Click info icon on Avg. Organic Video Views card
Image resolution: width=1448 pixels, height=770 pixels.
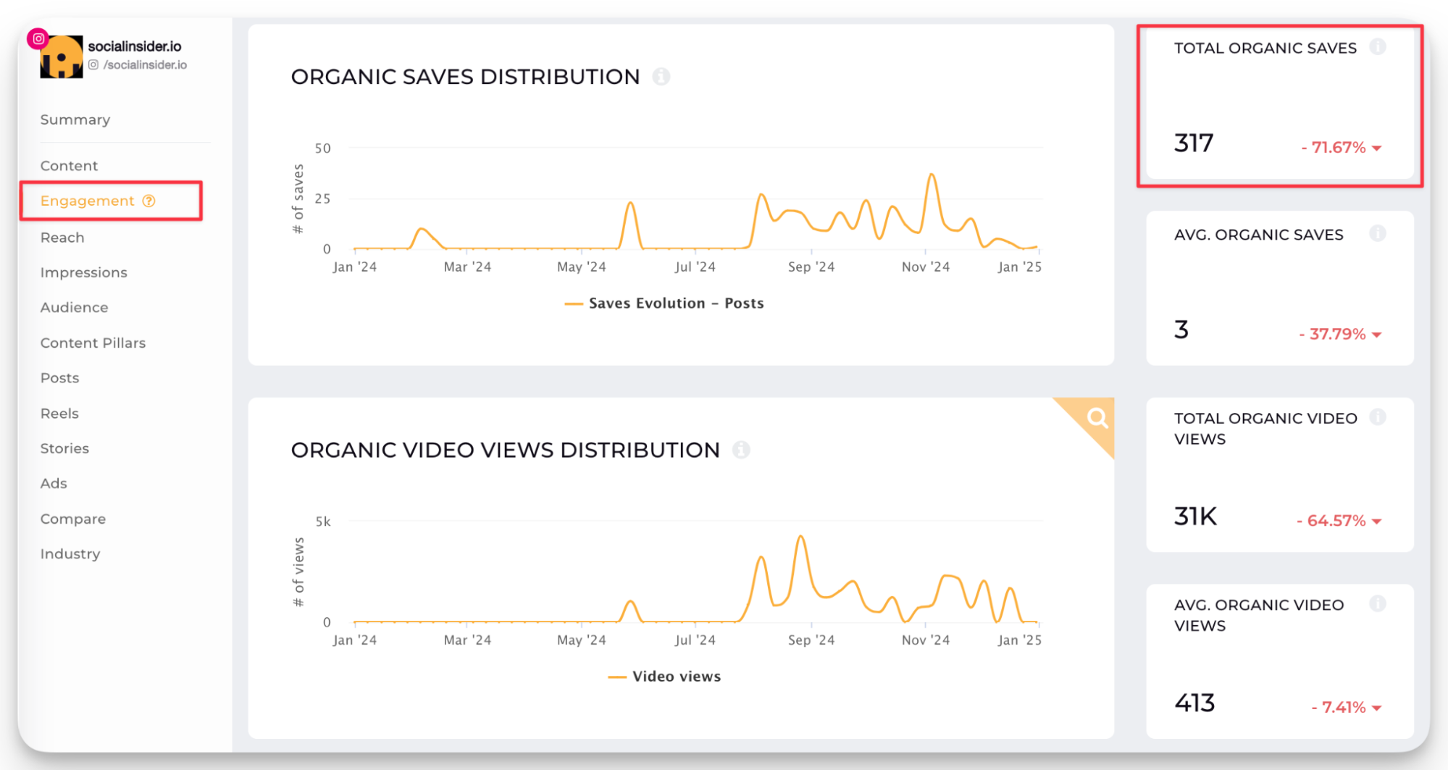click(1378, 604)
